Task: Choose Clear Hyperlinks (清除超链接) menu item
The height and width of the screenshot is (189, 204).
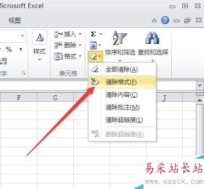Action: (122, 120)
